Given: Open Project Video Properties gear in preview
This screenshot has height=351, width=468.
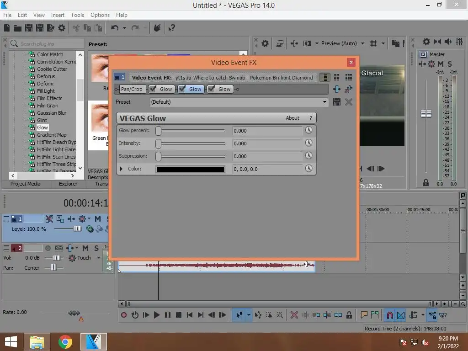Looking at the screenshot, I should 265,43.
